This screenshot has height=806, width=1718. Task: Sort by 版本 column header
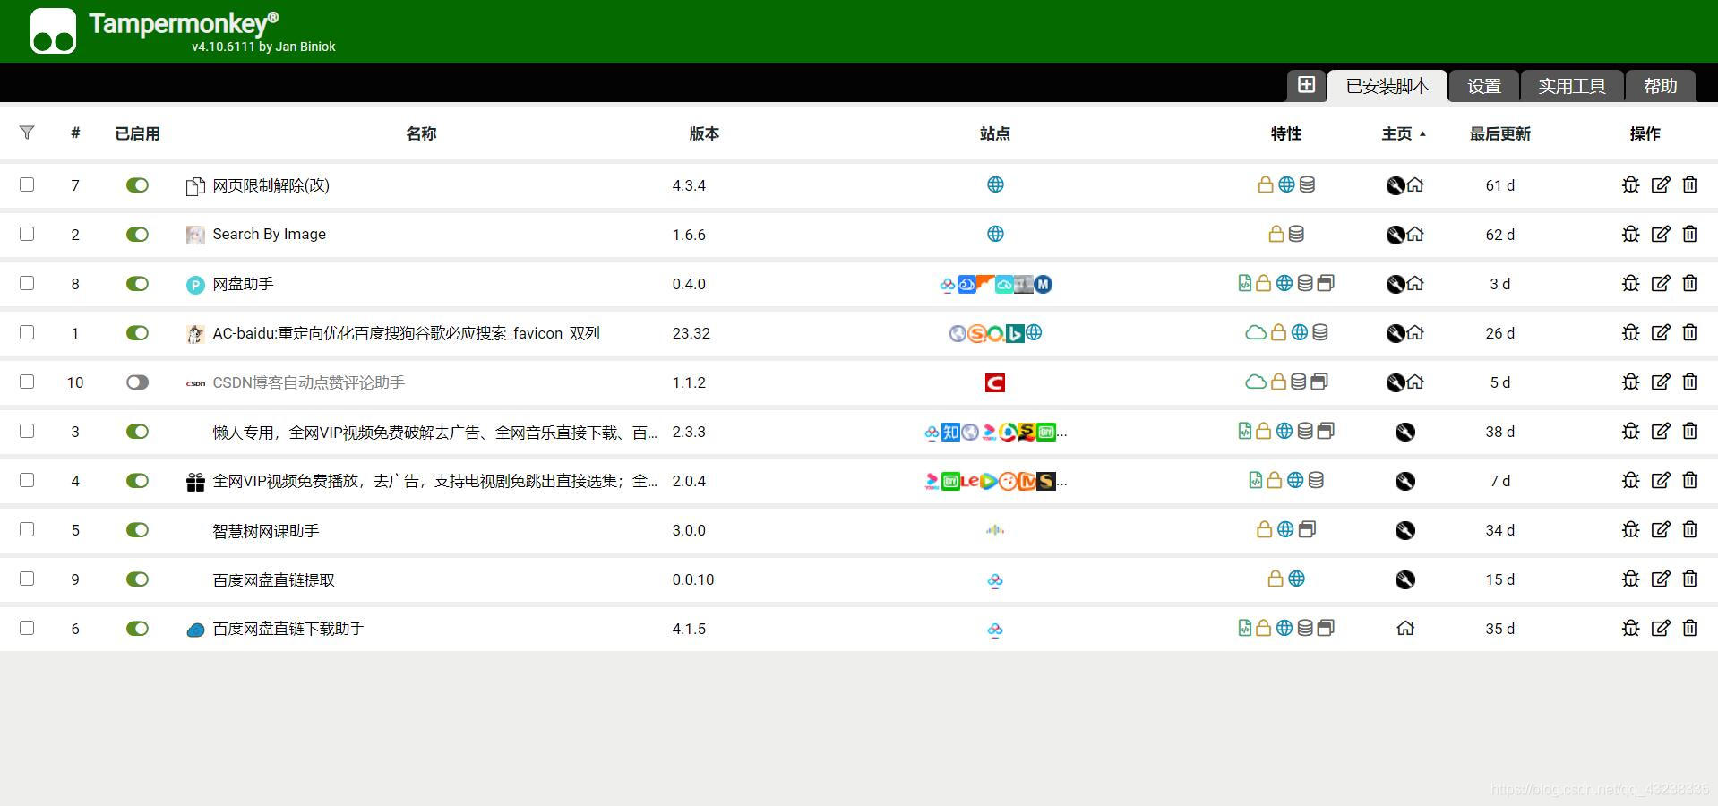(x=704, y=133)
